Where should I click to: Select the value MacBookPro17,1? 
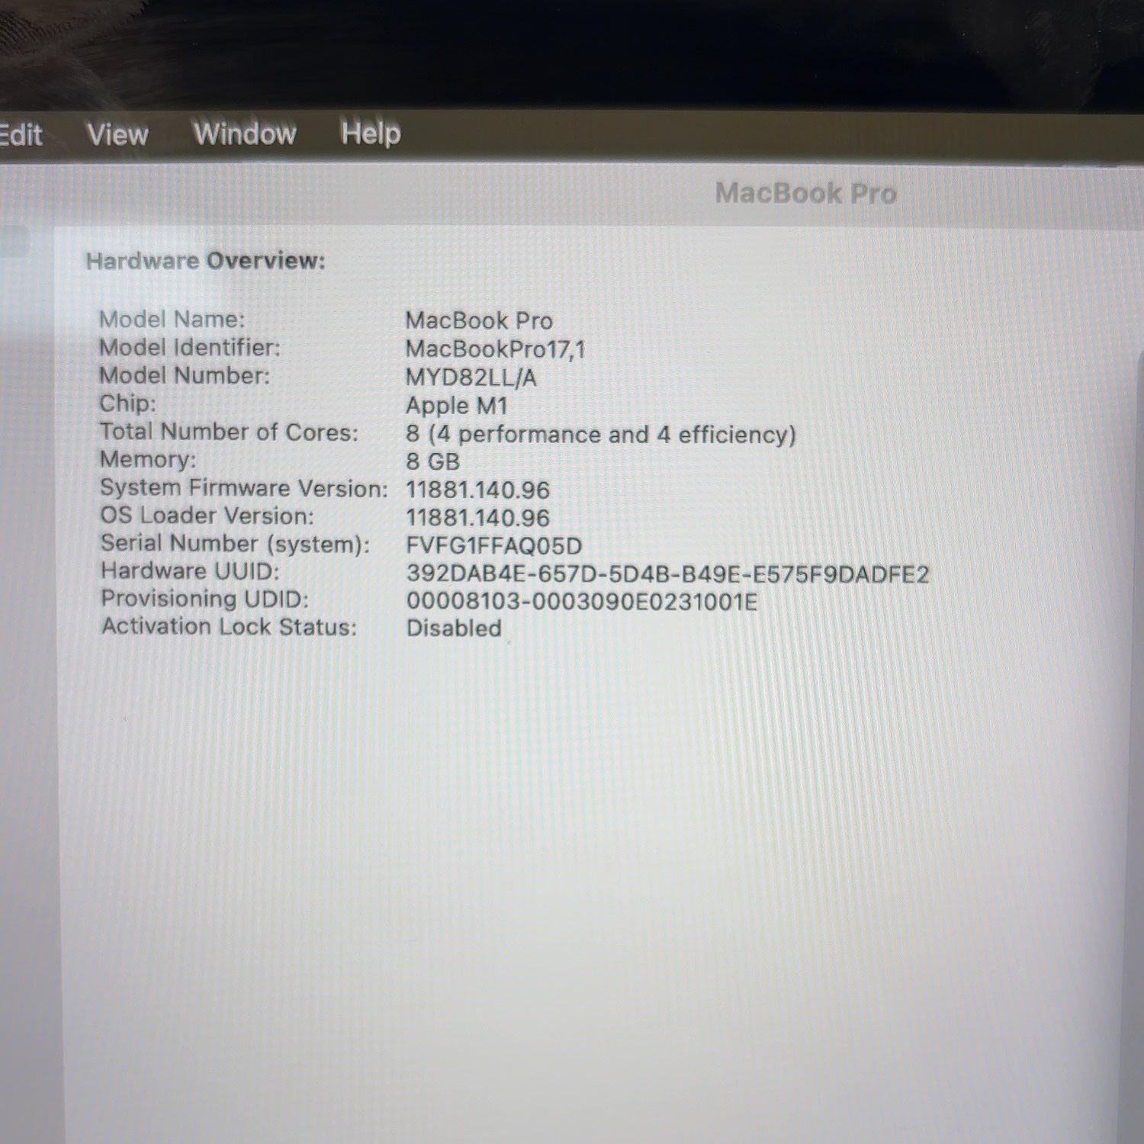[495, 349]
